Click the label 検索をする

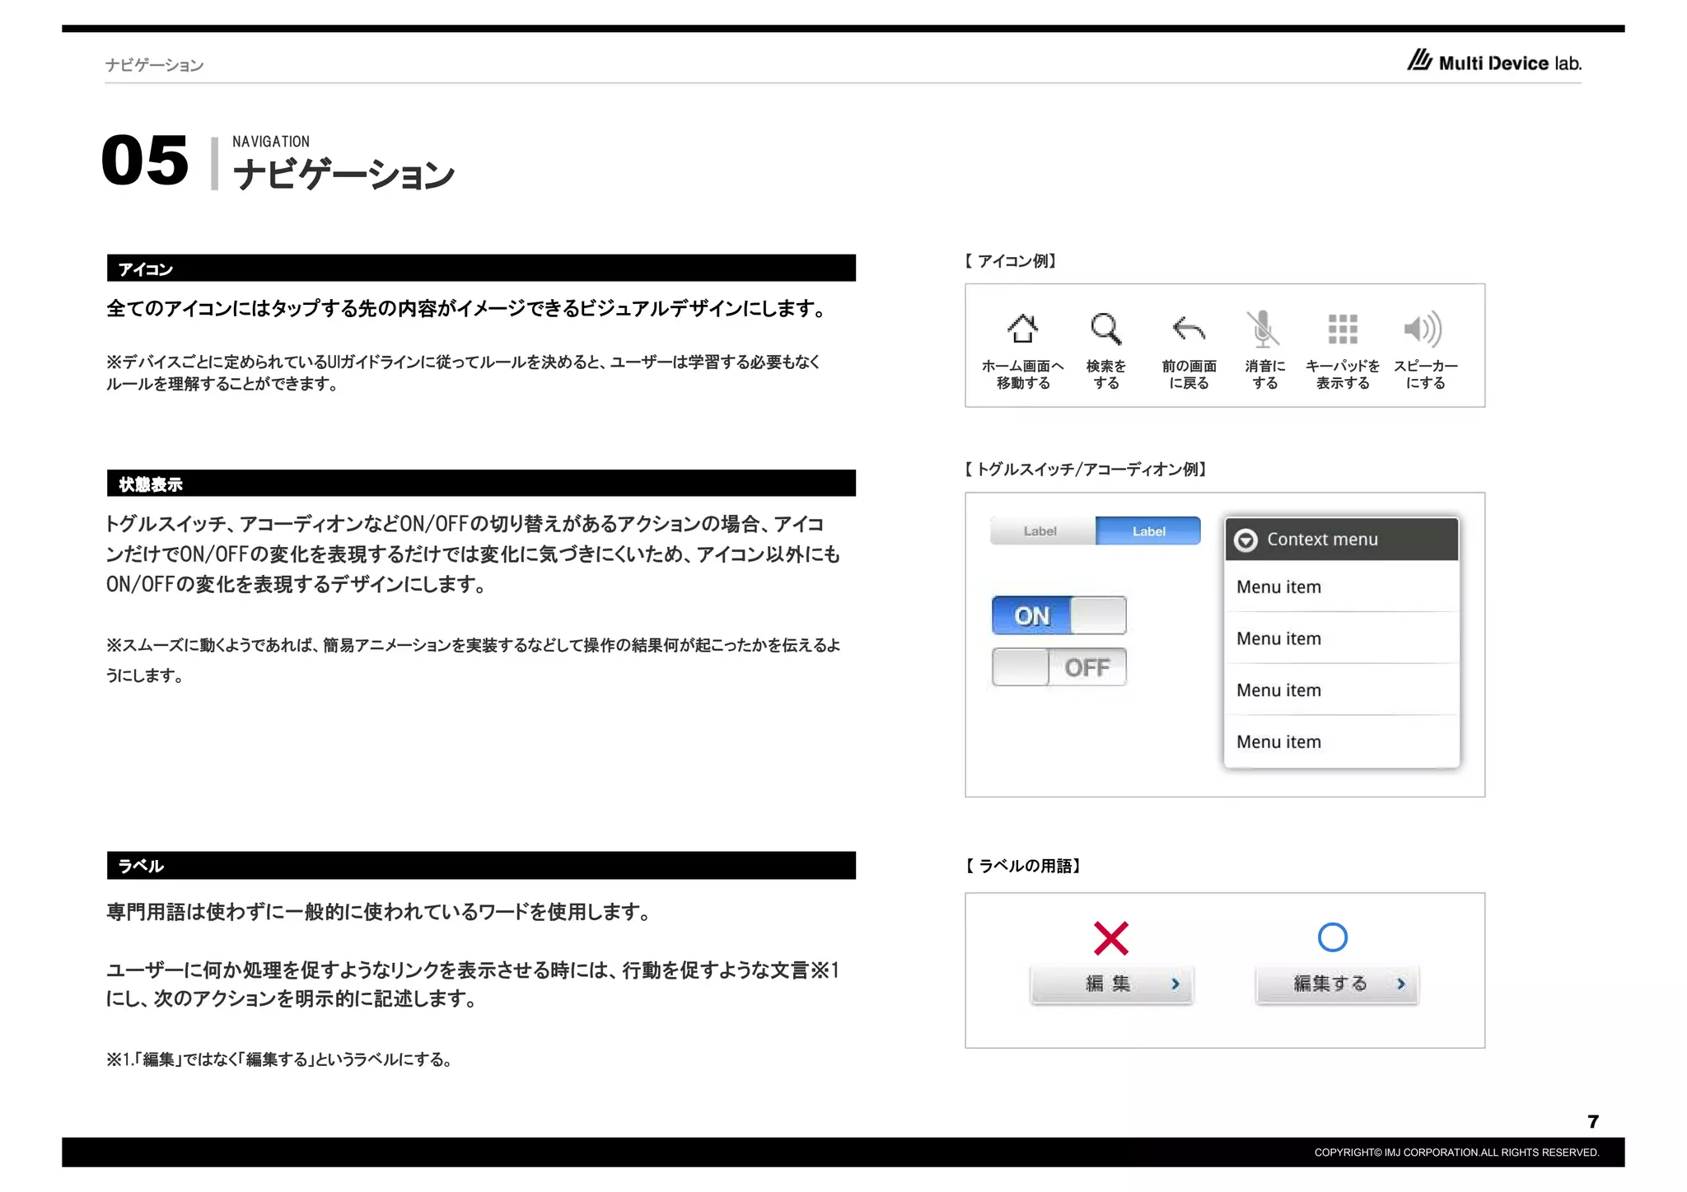[x=1105, y=374]
